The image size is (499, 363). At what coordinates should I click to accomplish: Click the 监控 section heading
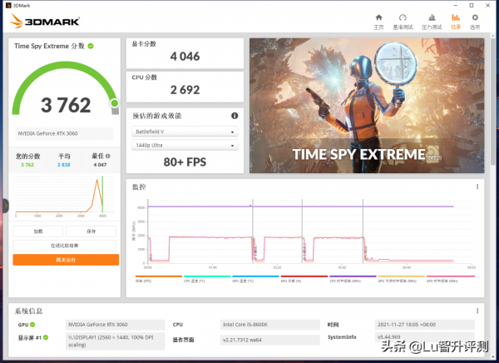coord(139,187)
